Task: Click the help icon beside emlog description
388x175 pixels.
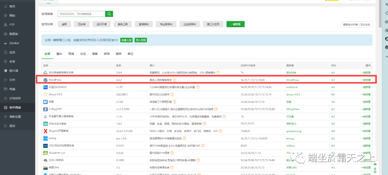Action: click(x=184, y=138)
